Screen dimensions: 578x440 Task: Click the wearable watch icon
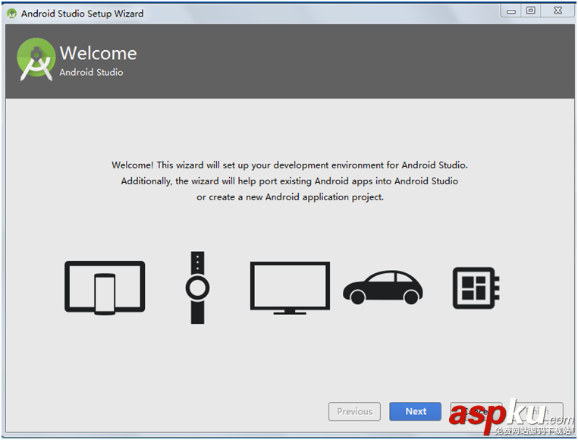[197, 288]
